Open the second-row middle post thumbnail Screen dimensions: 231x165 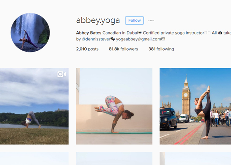tap(114, 158)
